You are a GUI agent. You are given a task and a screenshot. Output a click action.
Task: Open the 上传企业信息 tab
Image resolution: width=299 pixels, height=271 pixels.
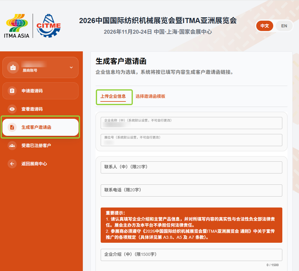click(x=113, y=96)
